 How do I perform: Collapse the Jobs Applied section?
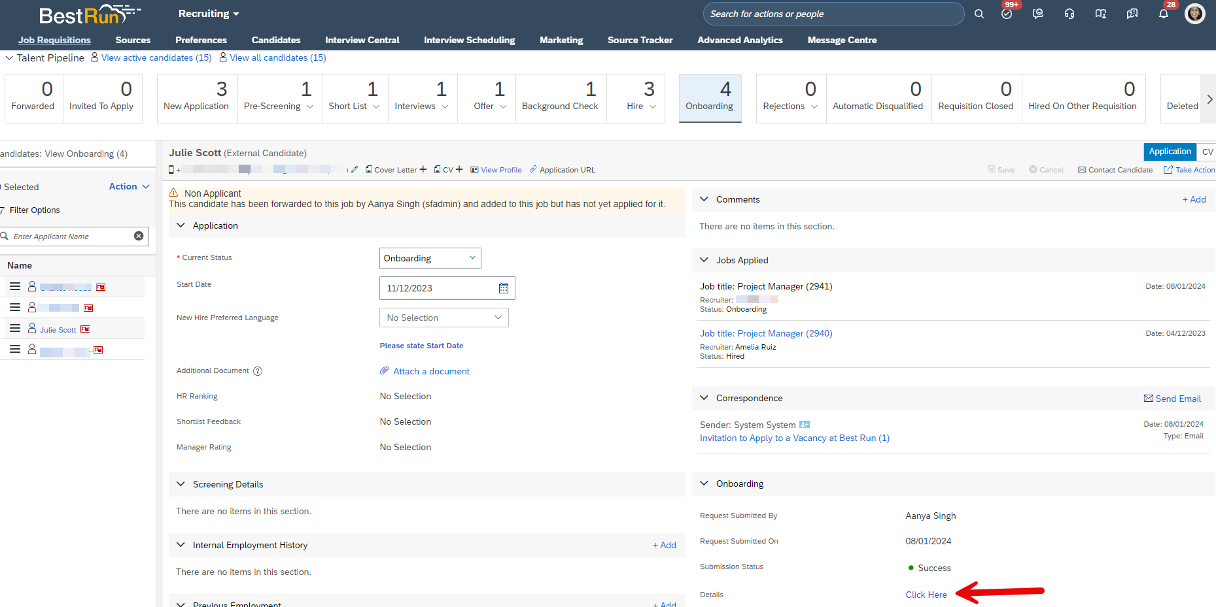point(704,260)
